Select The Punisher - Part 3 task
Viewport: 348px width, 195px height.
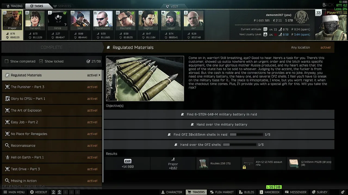tap(52, 87)
